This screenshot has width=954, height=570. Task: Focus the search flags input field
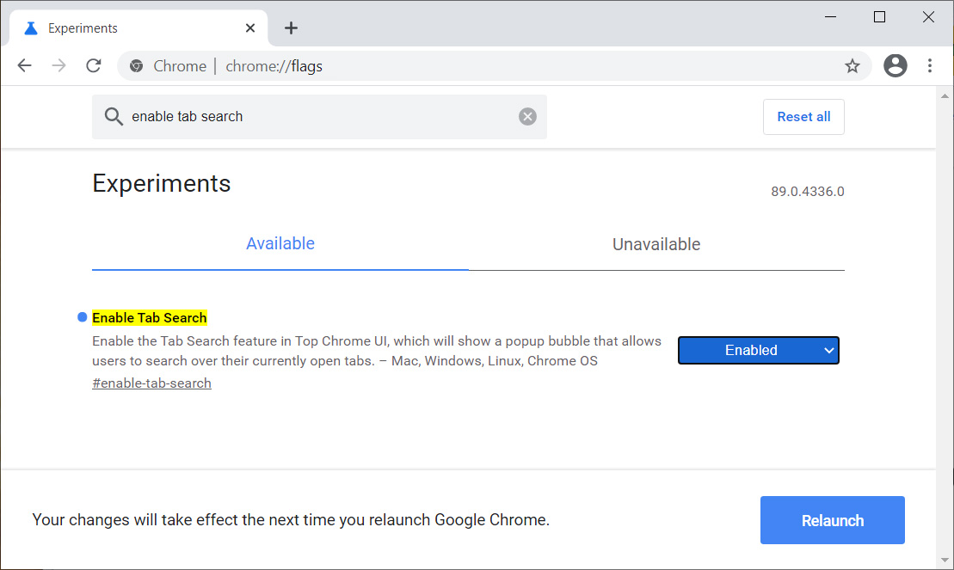click(x=319, y=117)
